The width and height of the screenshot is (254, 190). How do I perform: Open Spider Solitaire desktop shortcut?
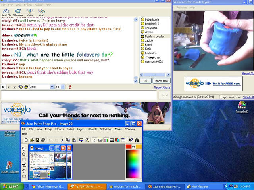tap(10, 167)
